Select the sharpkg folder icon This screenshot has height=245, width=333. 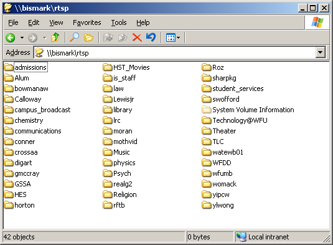[x=207, y=78]
